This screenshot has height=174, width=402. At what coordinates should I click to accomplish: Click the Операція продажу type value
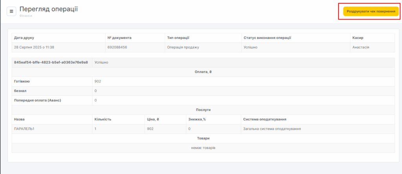pos(183,47)
